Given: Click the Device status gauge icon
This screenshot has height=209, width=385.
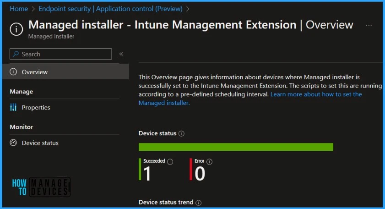Looking at the screenshot, I should pos(13,143).
